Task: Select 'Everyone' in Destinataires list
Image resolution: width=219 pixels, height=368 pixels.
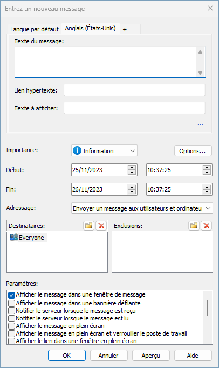Action: tap(31, 238)
